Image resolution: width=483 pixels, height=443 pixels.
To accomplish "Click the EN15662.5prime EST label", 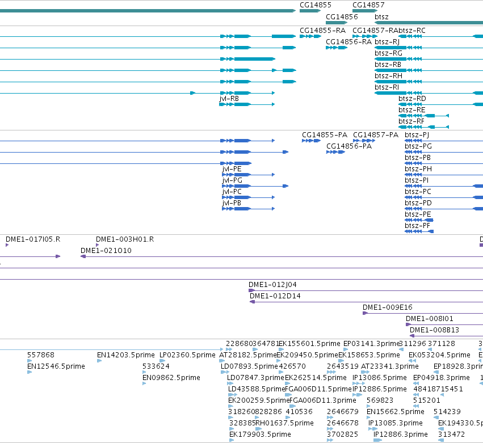I will coord(396,412).
